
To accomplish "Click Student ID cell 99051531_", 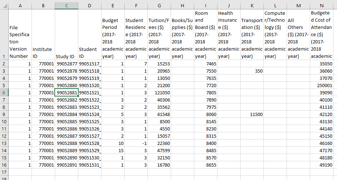I will (x=90, y=165).
